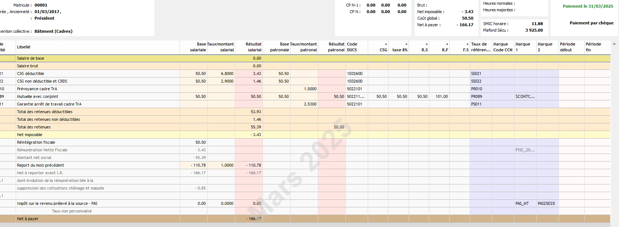Select the "Bâtiment (Cadres)" convention value
The width and height of the screenshot is (619, 227).
click(x=54, y=31)
